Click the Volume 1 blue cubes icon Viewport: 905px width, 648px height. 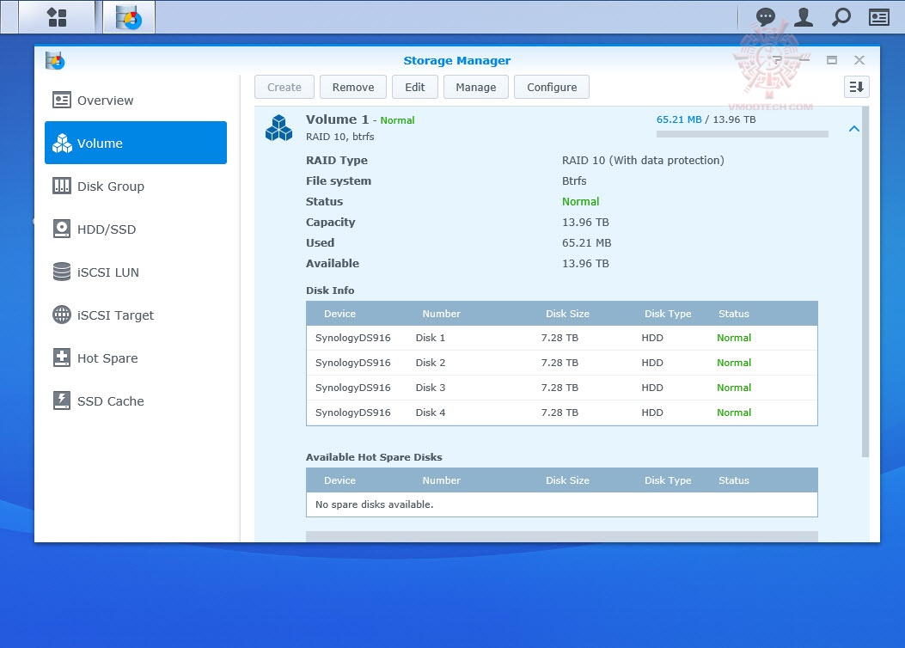[278, 127]
